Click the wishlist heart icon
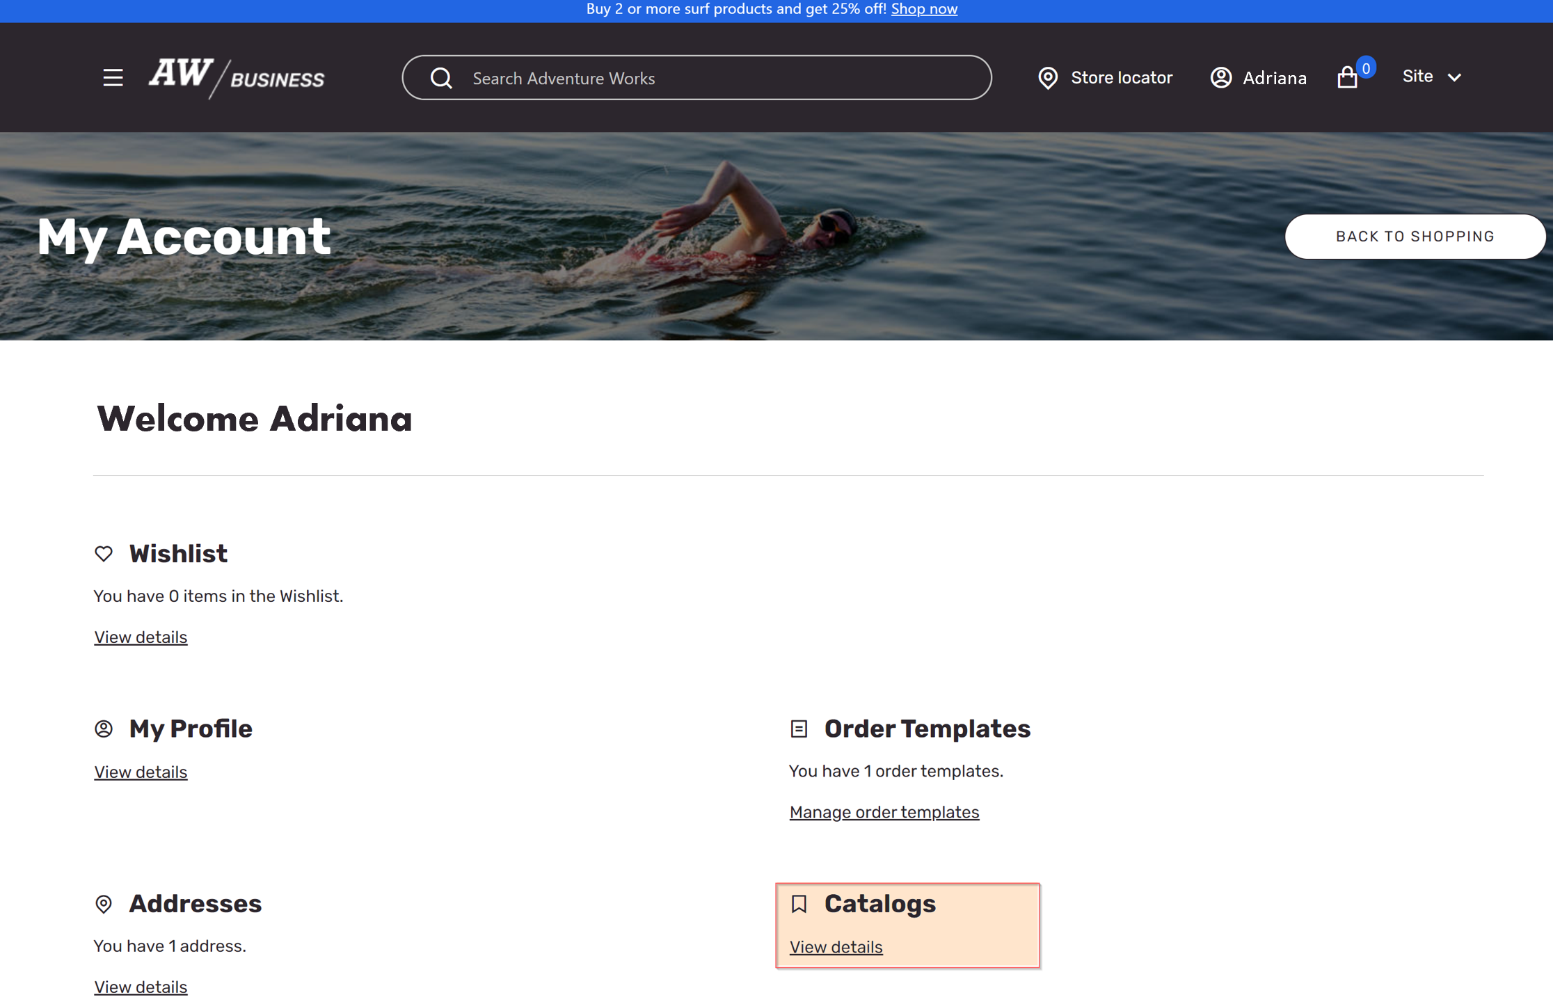Screen dimensions: 1553x1002 coord(104,552)
